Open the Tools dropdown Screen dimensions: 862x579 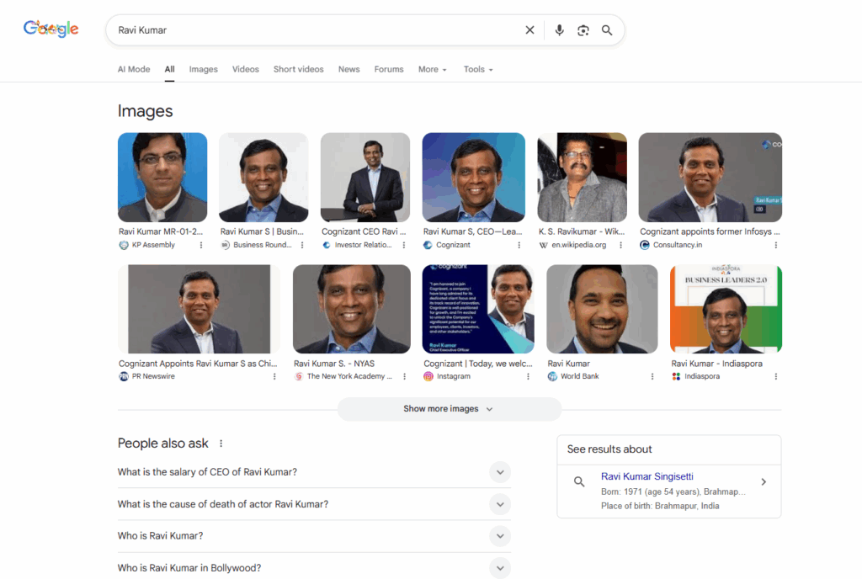pyautogui.click(x=478, y=69)
